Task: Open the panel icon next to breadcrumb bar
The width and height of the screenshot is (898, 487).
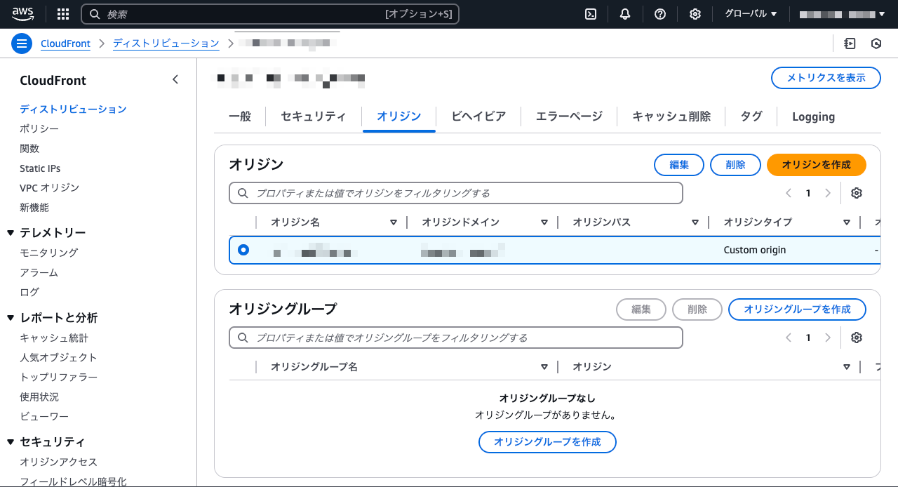Action: pyautogui.click(x=850, y=44)
